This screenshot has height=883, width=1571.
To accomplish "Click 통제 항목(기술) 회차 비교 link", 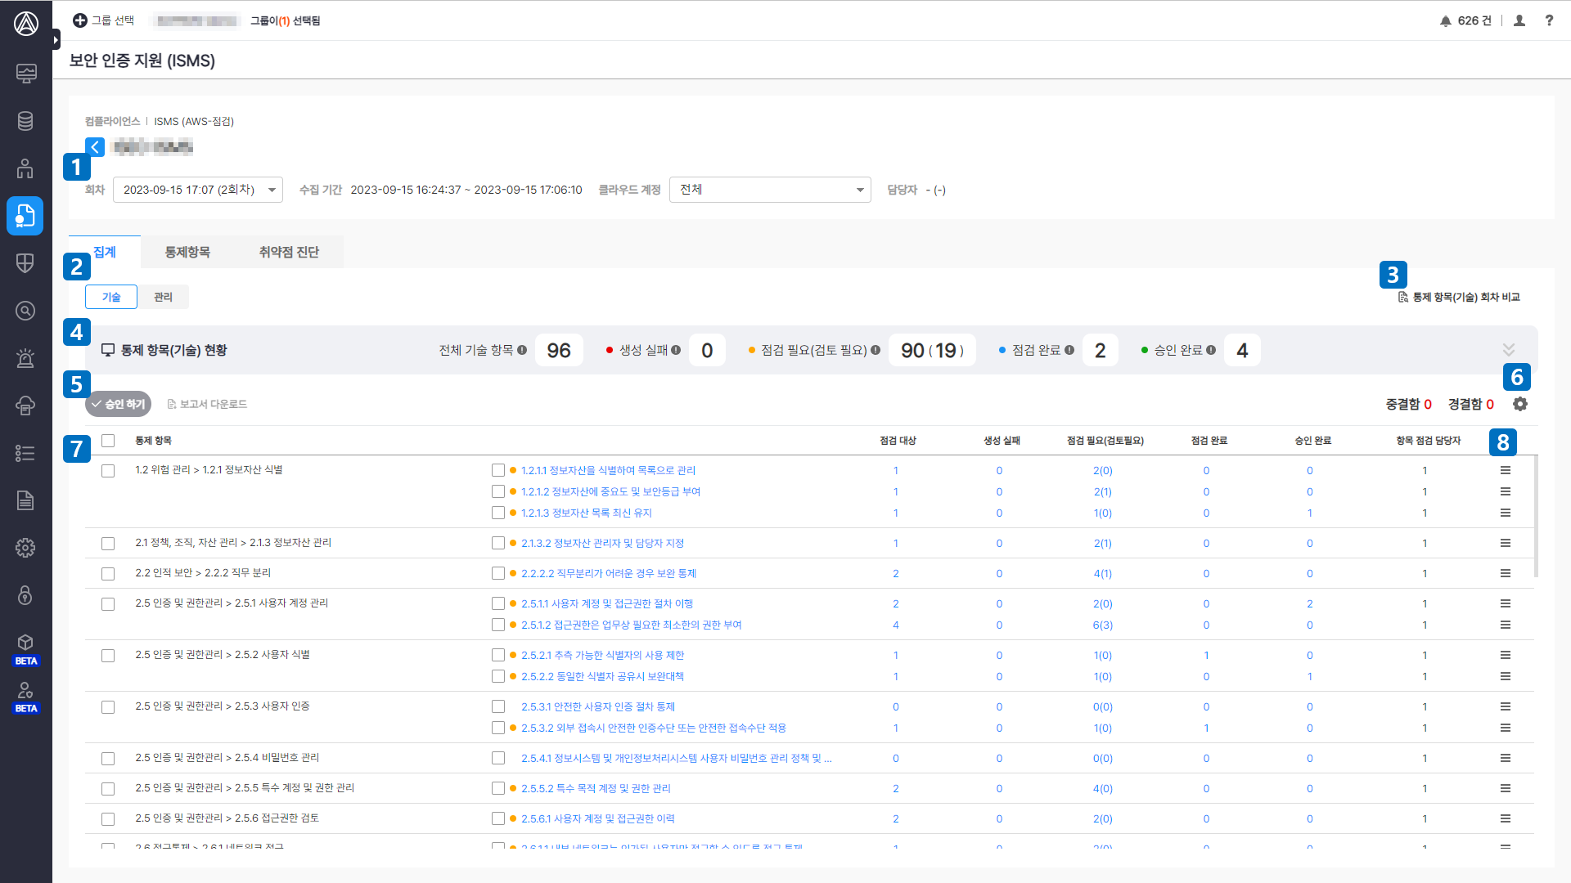I will coord(1459,297).
